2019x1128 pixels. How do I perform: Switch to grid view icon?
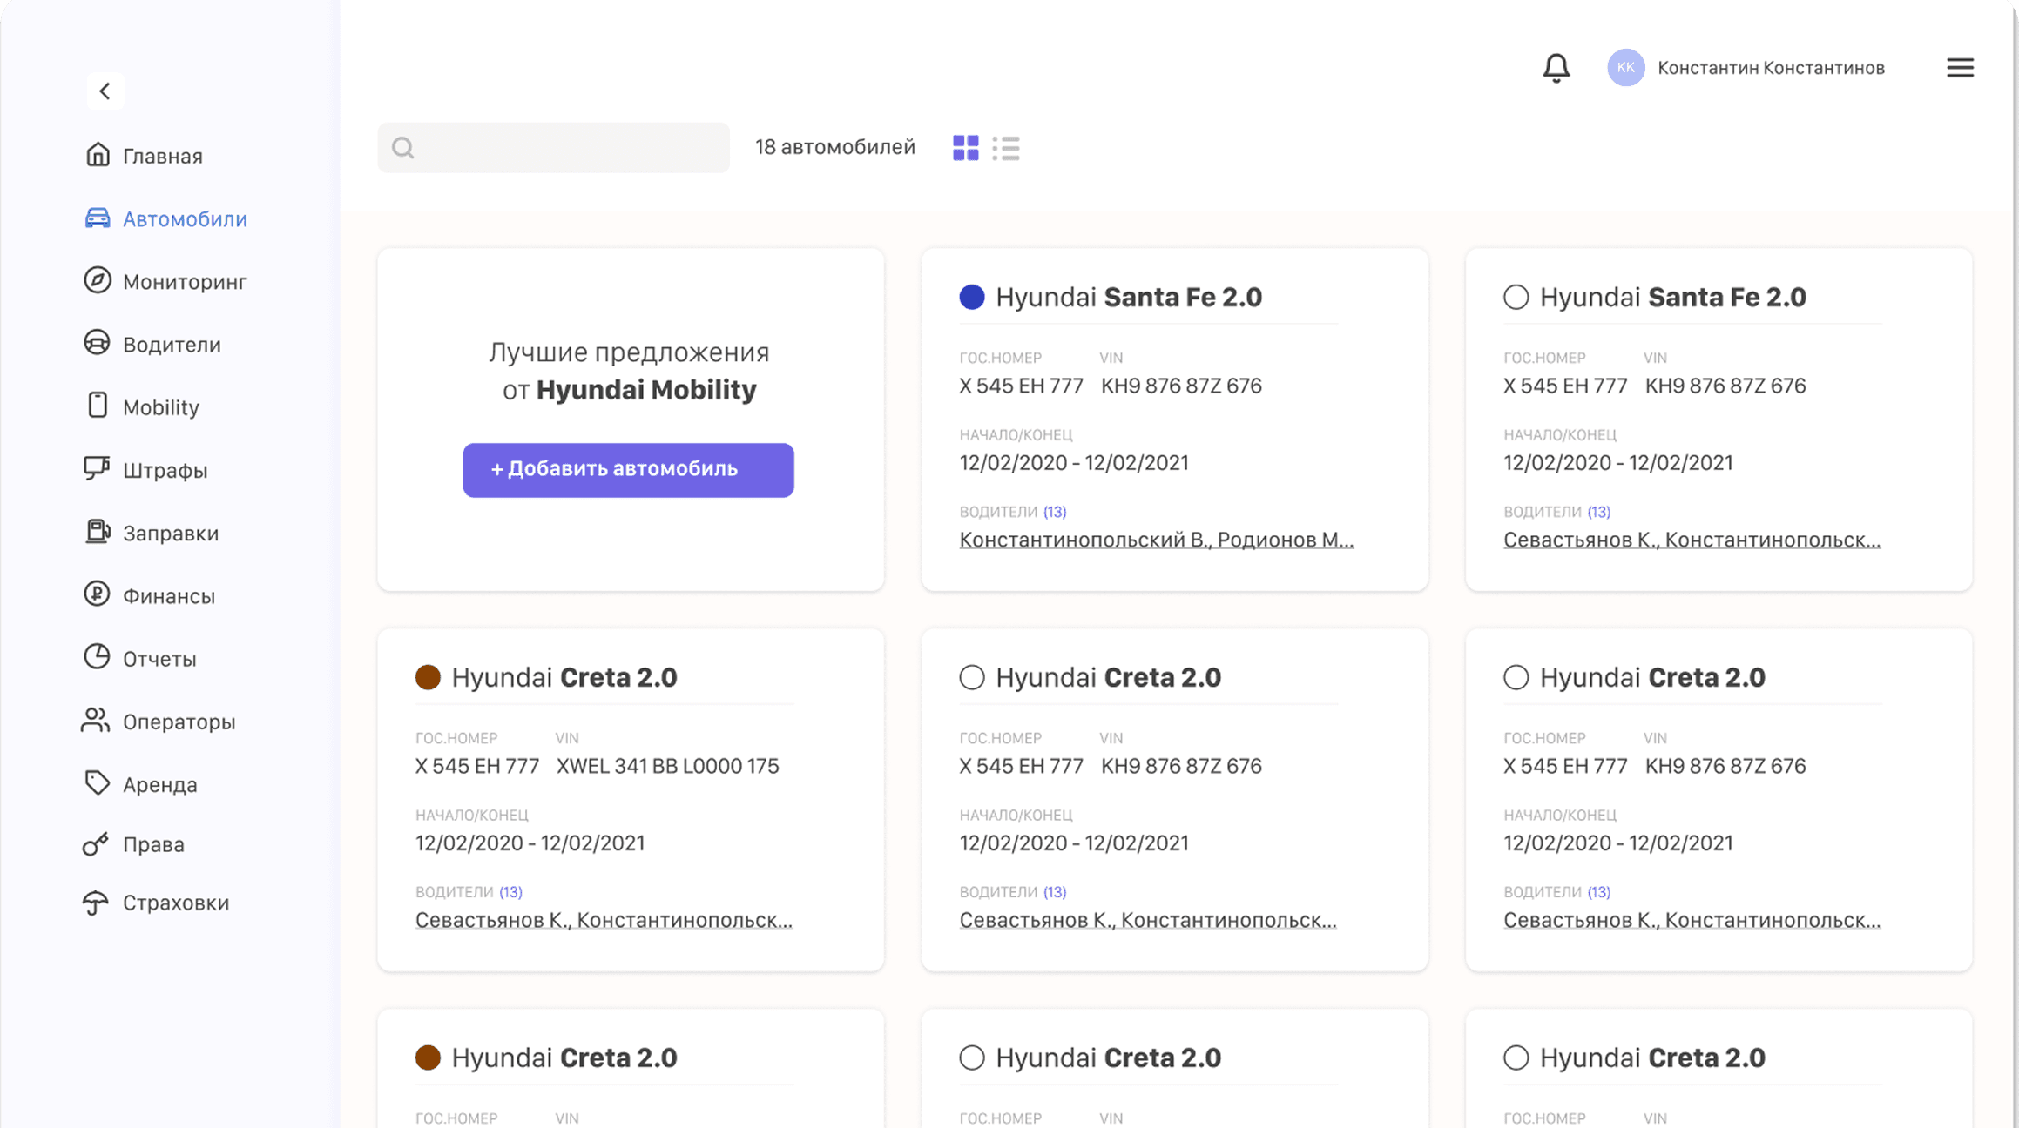[965, 148]
